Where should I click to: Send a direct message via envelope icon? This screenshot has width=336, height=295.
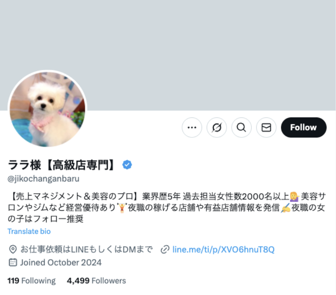click(x=266, y=127)
